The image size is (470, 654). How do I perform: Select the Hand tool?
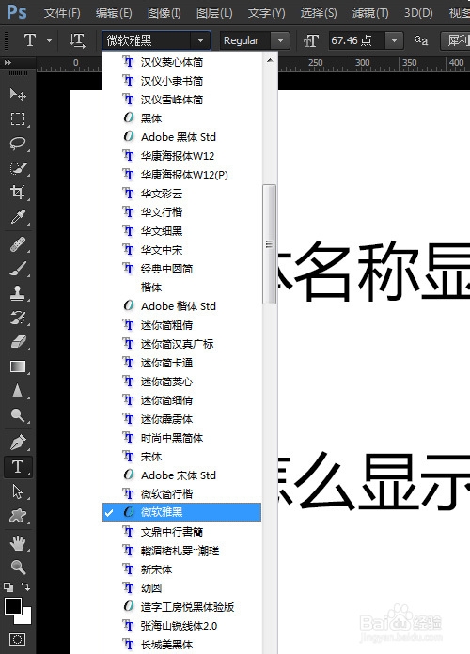18,543
